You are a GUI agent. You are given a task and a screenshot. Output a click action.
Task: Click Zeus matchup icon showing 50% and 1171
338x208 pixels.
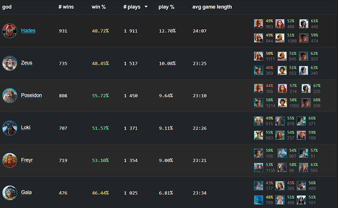pyautogui.click(x=258, y=56)
